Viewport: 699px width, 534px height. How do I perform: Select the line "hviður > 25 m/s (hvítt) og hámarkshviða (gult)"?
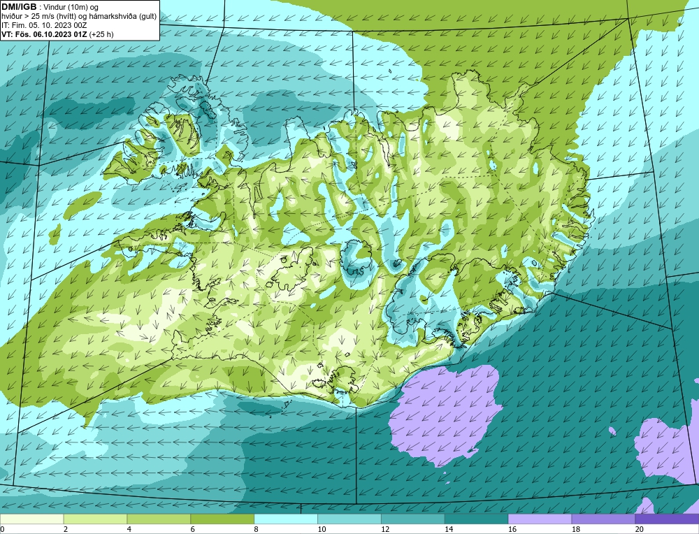[79, 17]
